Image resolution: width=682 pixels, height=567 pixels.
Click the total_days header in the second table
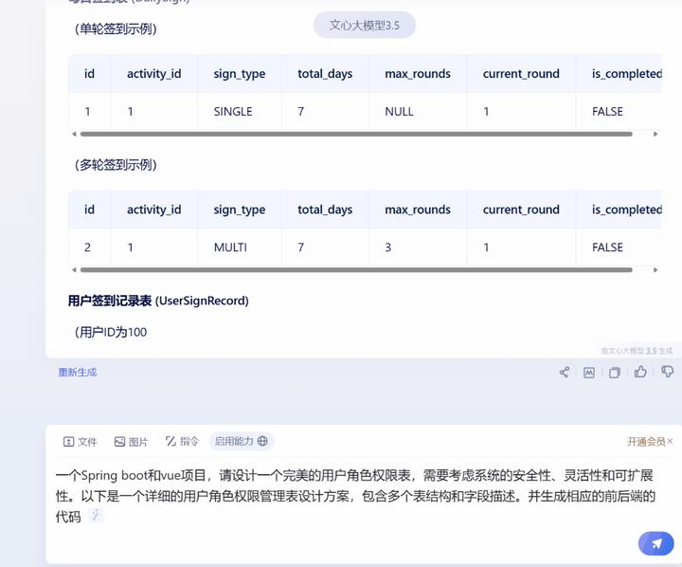(325, 210)
